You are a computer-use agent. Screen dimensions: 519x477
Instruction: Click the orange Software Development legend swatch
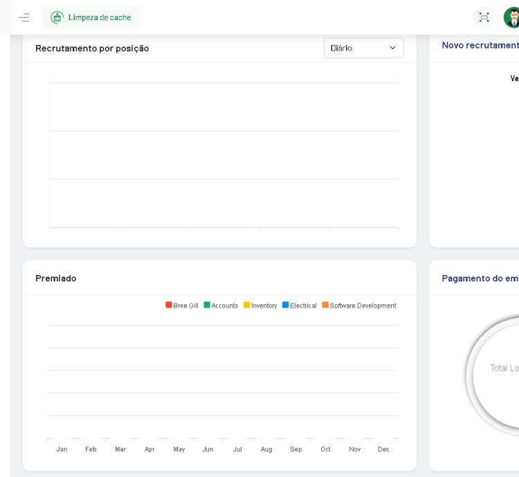pyautogui.click(x=325, y=306)
